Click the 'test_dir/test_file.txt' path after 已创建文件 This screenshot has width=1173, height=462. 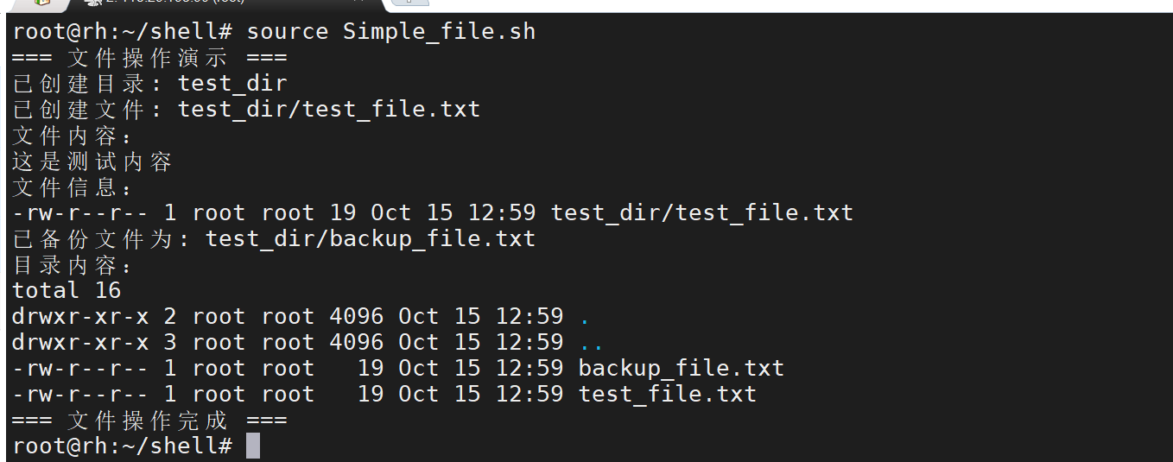[329, 110]
